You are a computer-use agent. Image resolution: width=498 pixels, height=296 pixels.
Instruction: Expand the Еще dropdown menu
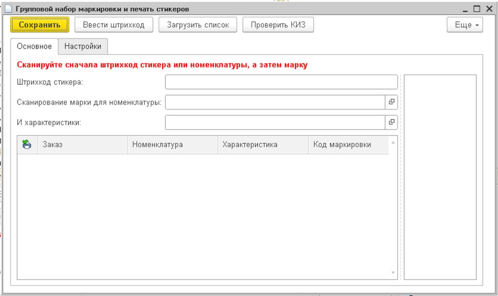[464, 25]
